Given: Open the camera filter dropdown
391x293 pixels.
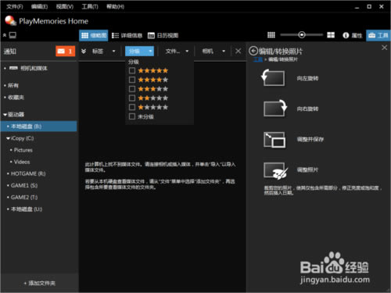Looking at the screenshot, I should 213,52.
